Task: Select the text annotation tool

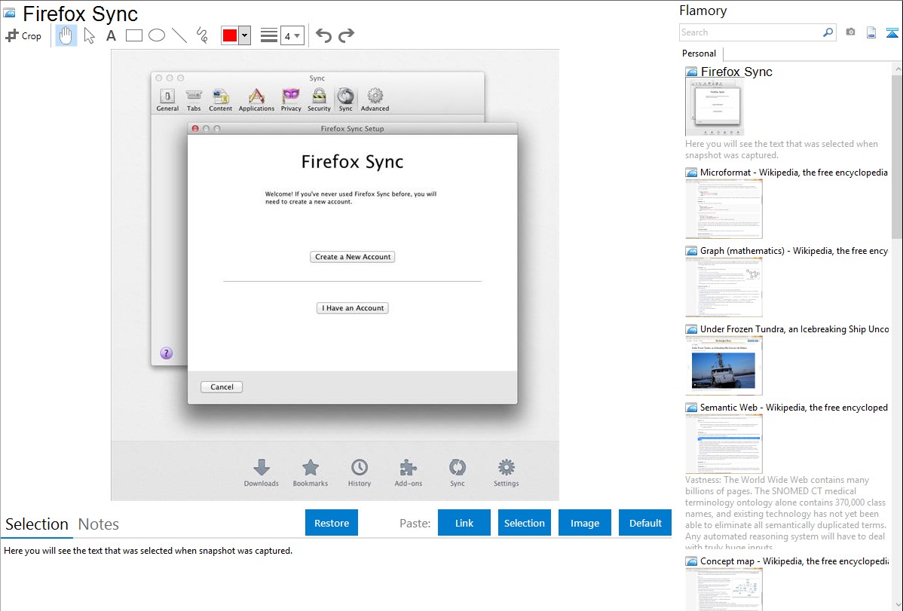Action: (111, 35)
